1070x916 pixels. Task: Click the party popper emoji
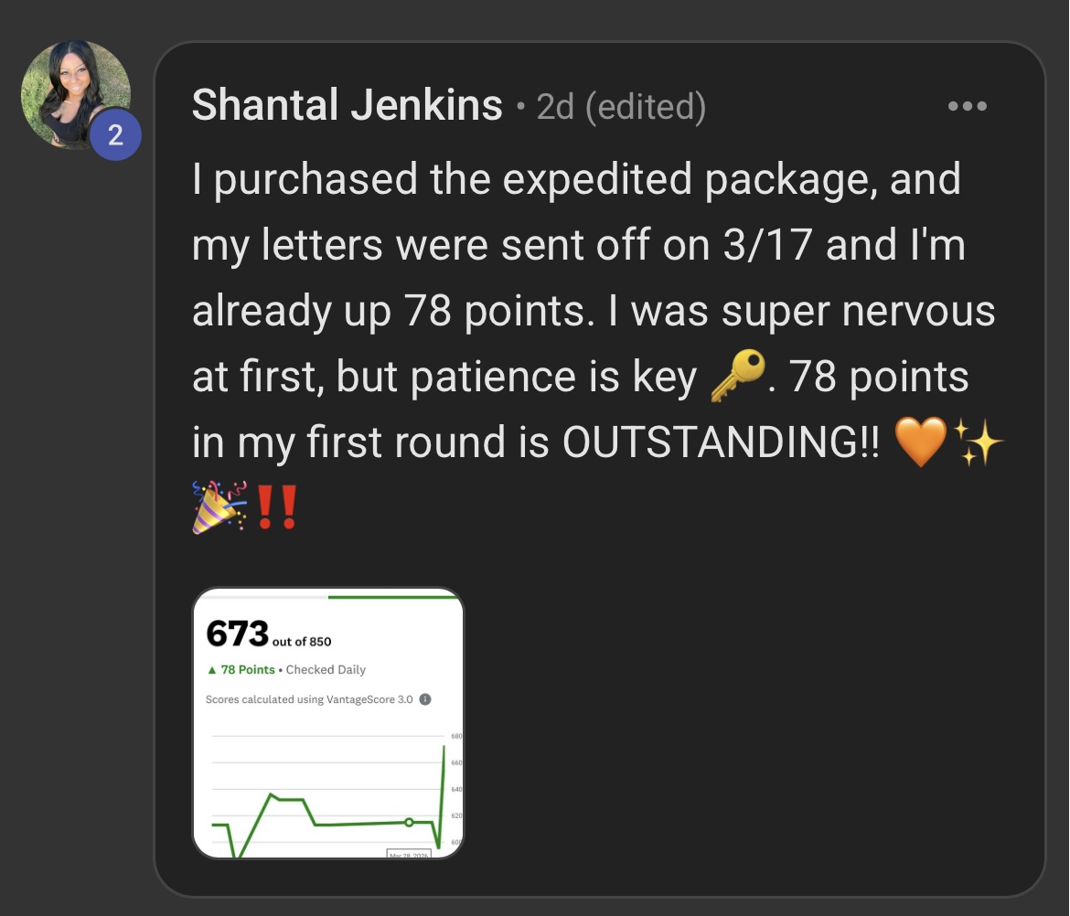tap(218, 505)
